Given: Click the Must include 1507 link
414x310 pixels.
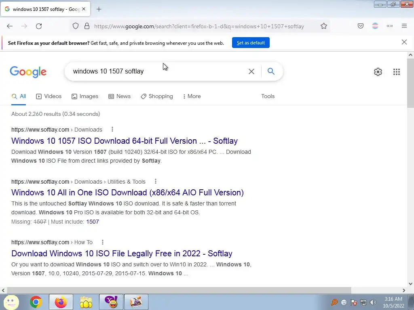Looking at the screenshot, I should [x=93, y=222].
